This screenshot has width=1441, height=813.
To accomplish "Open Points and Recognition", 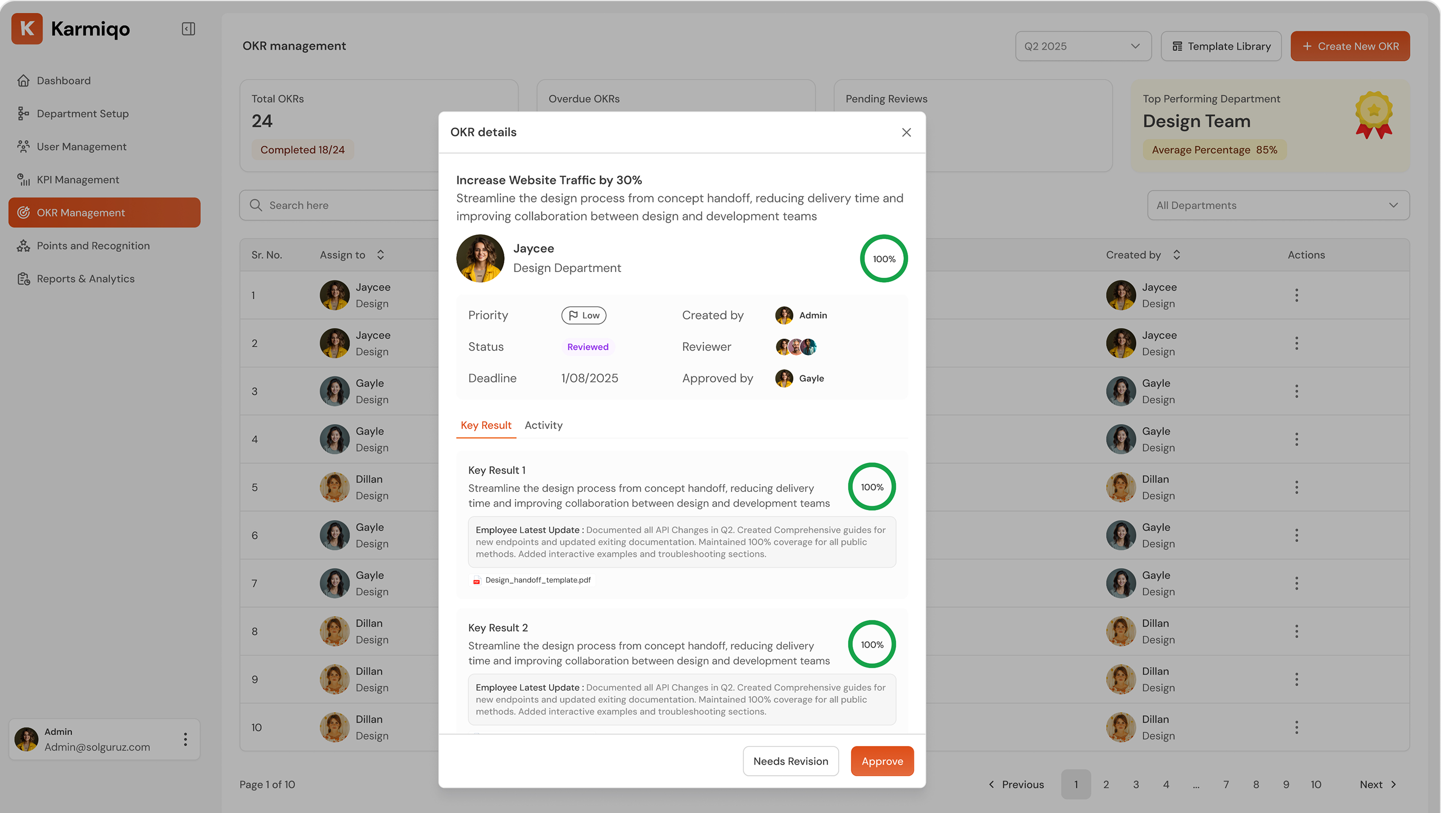I will pos(104,246).
